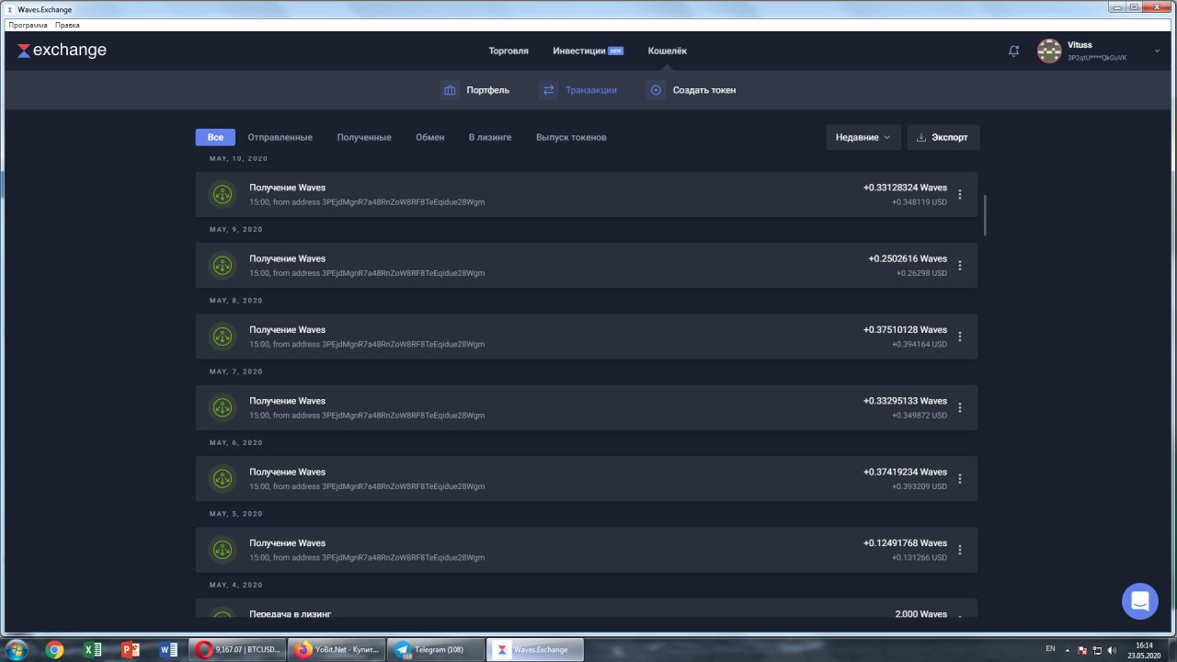Click the +0.26298 USD amount

pyautogui.click(x=921, y=272)
